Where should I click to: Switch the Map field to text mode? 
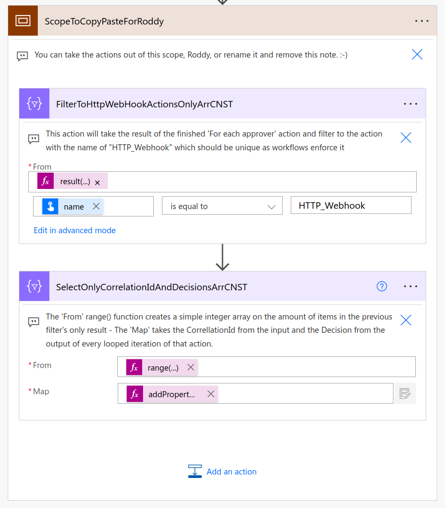(404, 393)
